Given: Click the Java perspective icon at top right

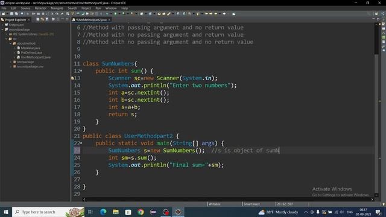Looking at the screenshot, I should point(383,14).
